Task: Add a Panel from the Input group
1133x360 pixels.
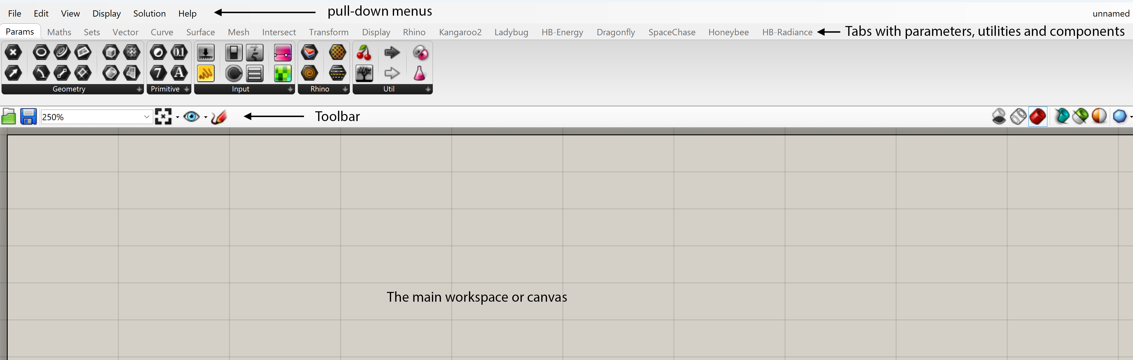Action: coord(205,73)
